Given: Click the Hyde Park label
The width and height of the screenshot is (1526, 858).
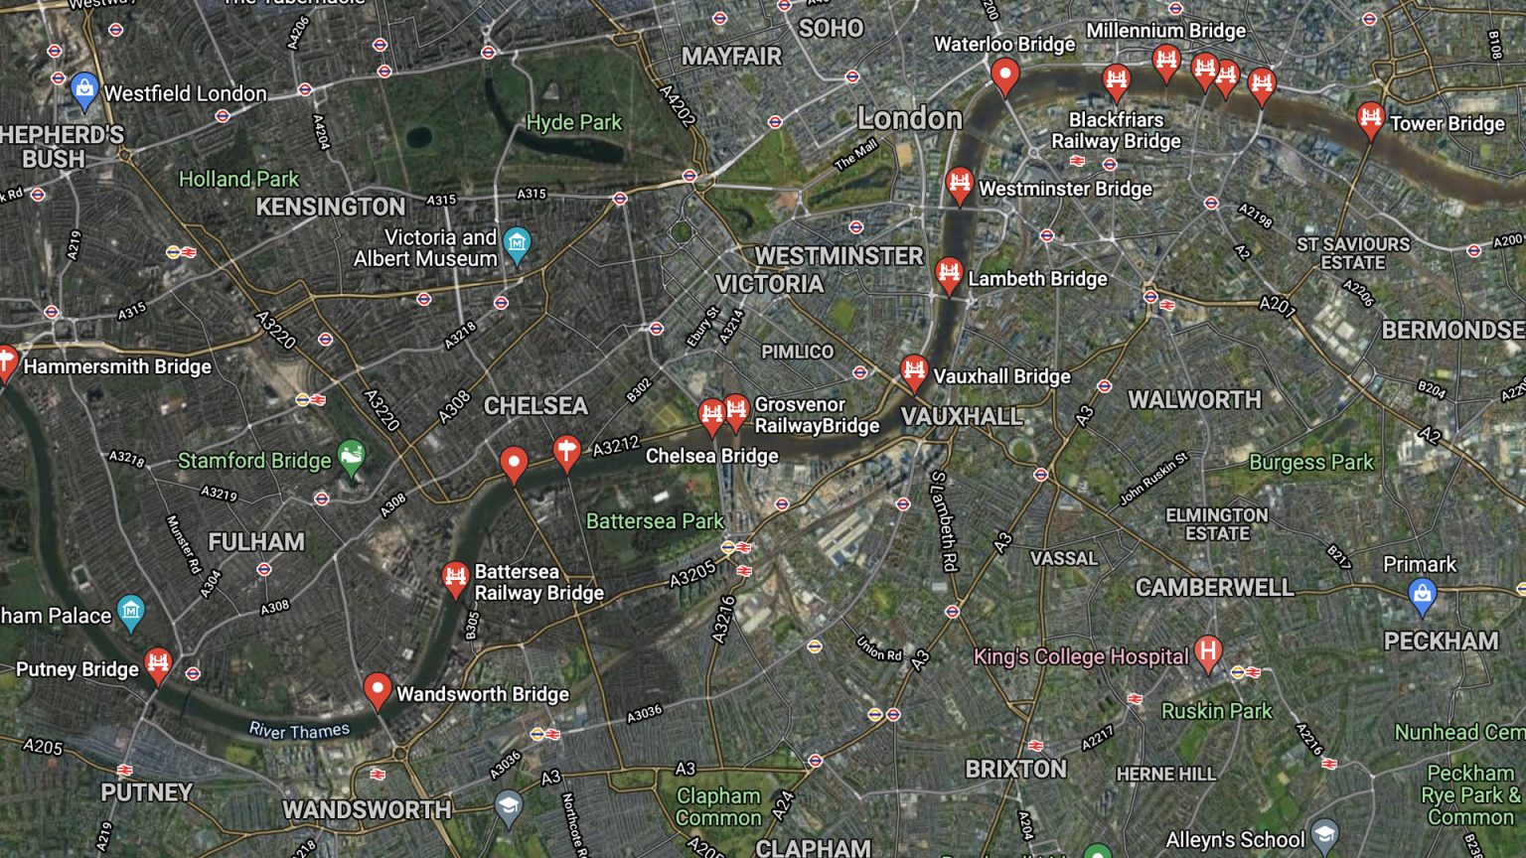Looking at the screenshot, I should [573, 122].
